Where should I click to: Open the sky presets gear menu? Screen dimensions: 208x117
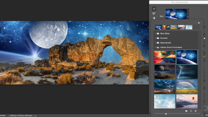point(199,23)
